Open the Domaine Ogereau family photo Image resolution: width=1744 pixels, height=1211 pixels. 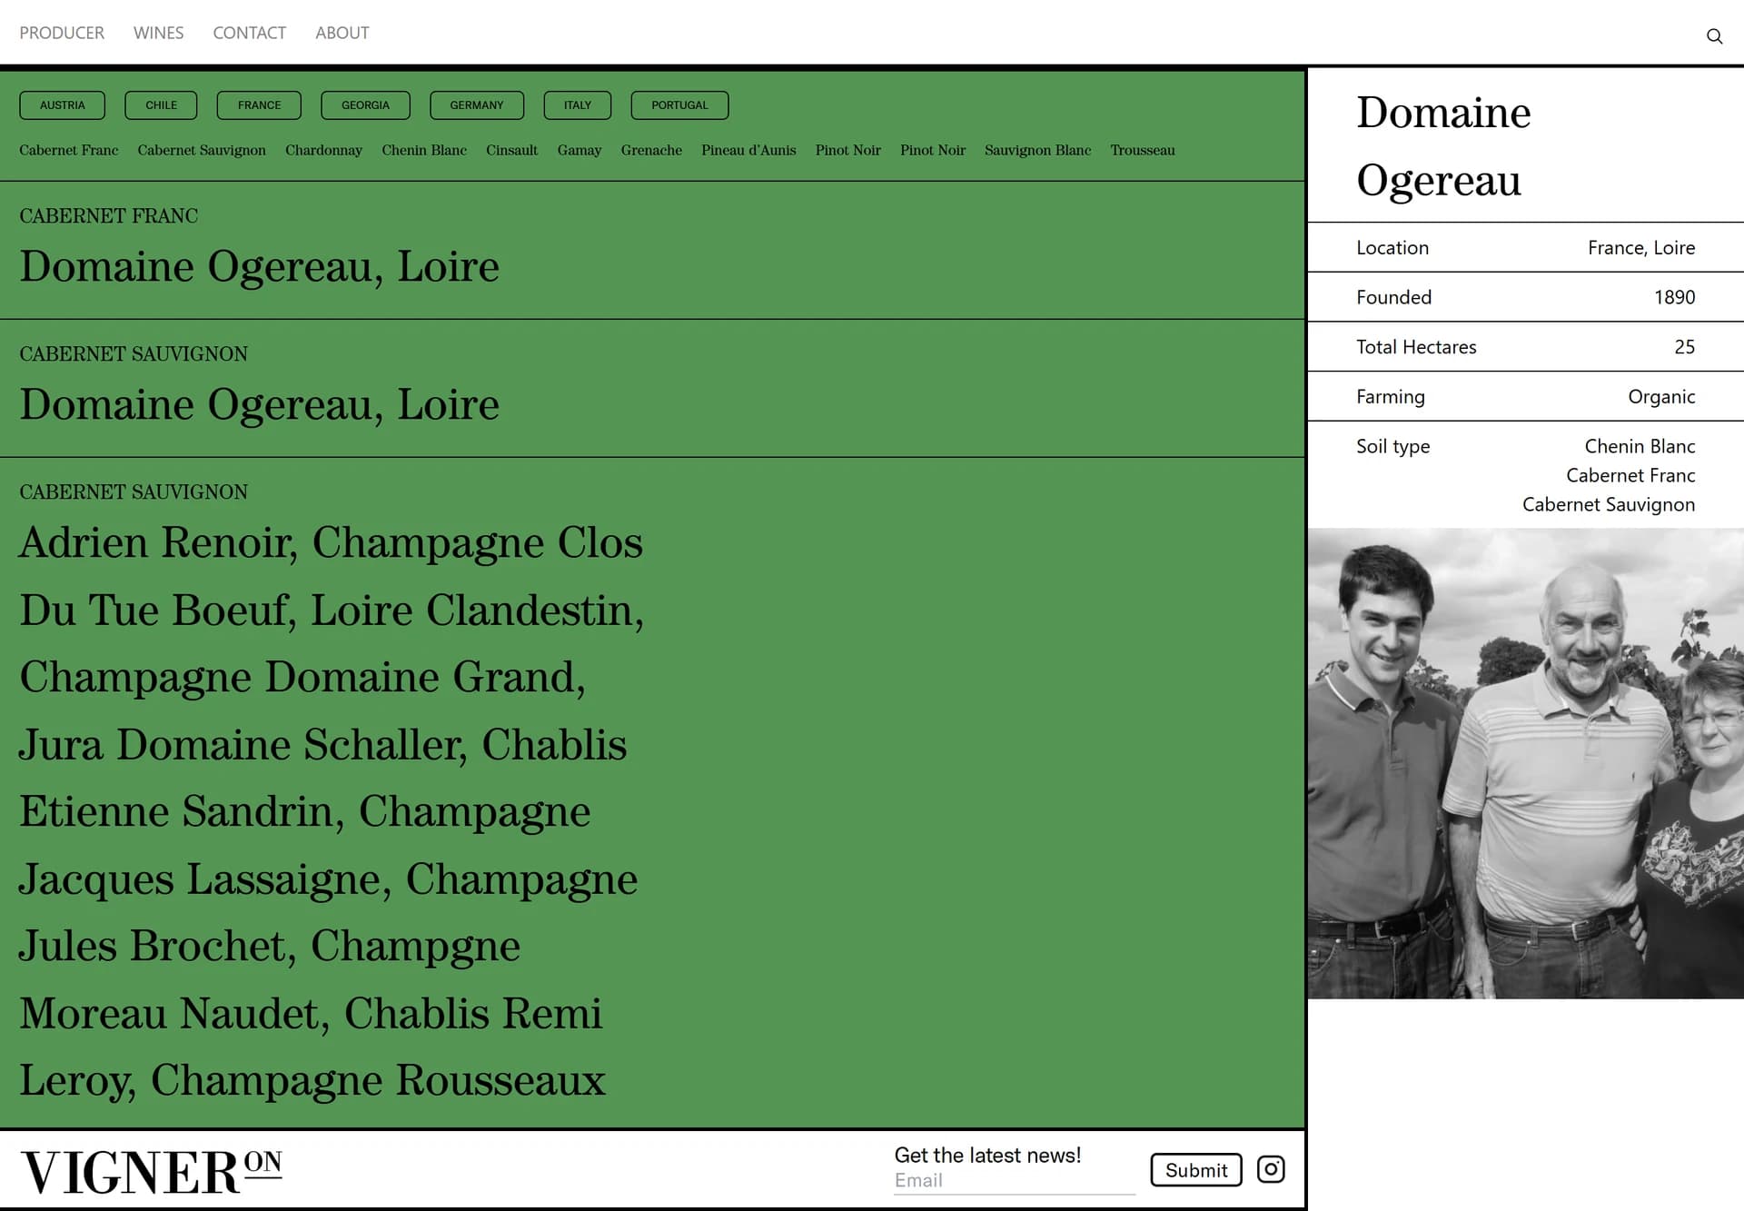pos(1525,763)
